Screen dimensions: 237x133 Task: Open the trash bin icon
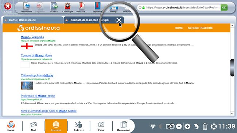click(205, 126)
